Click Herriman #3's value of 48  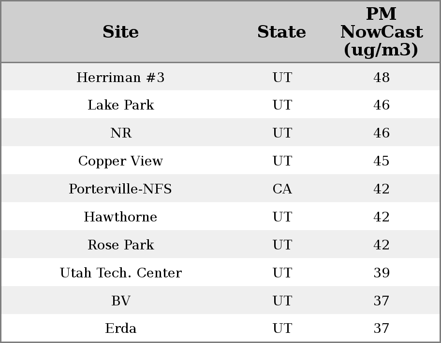[381, 78]
